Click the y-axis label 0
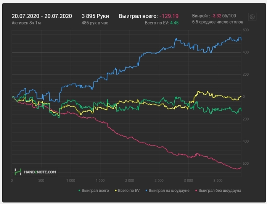Screen dimensions: 267x204 click(244, 97)
